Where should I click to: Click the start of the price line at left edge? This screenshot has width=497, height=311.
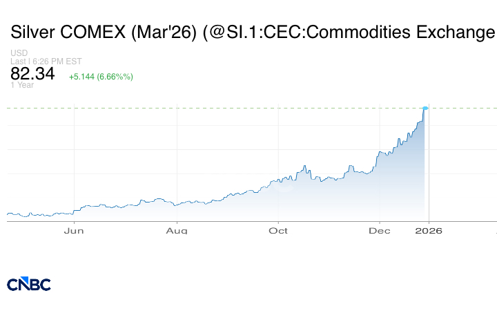click(x=8, y=214)
